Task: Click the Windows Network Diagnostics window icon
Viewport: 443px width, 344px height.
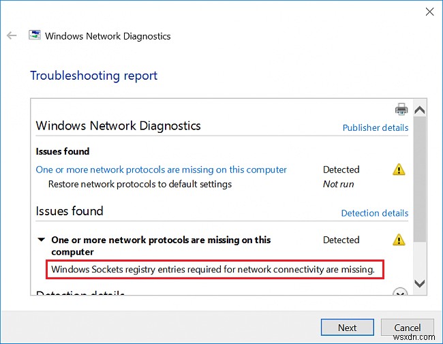Action: [35, 35]
